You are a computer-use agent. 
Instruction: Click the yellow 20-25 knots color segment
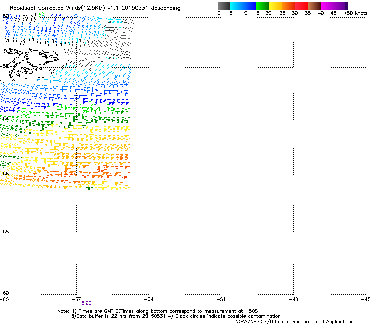point(276,6)
